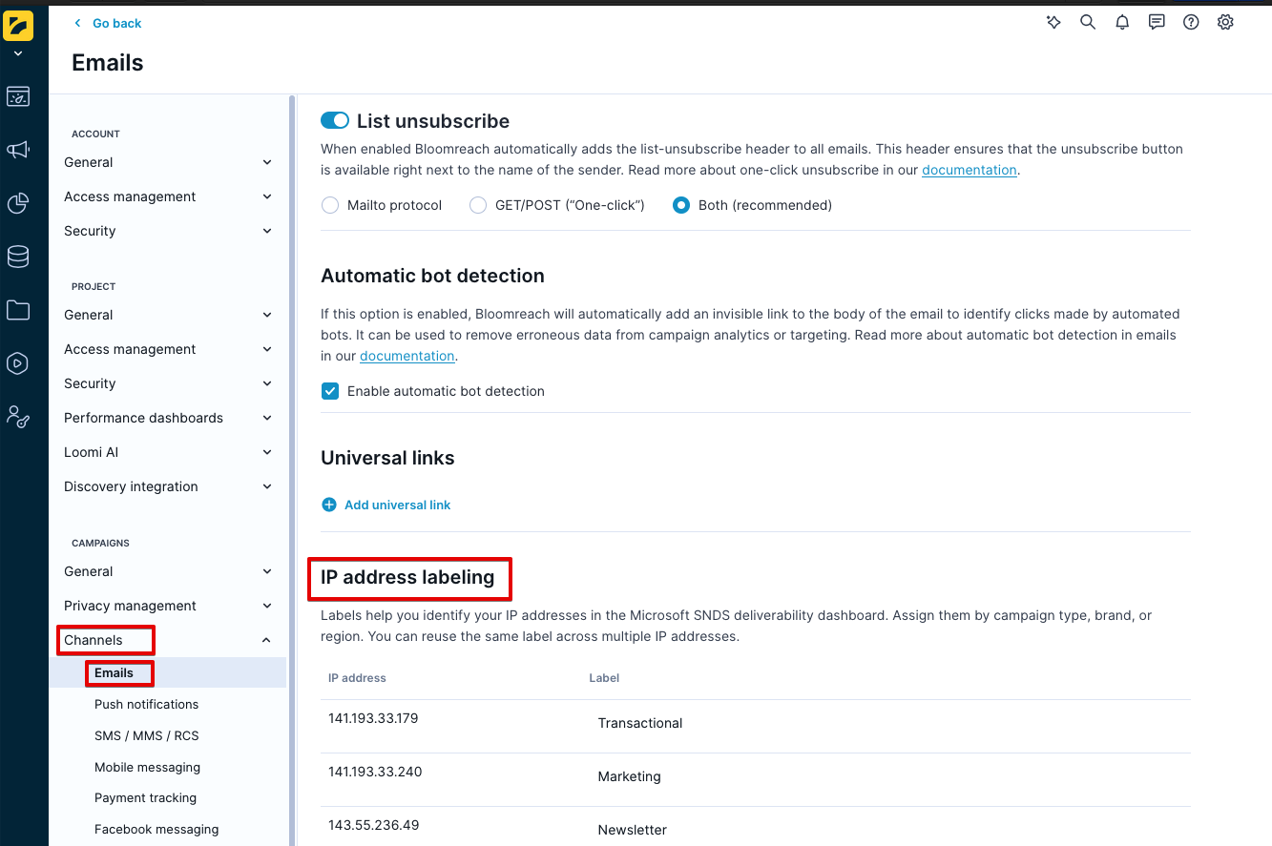Uncheck Enable automatic bot detection
Image resolution: width=1272 pixels, height=846 pixels.
[x=330, y=391]
